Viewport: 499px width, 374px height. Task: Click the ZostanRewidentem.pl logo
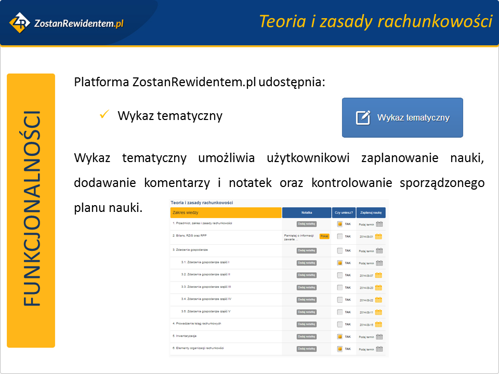coord(66,23)
